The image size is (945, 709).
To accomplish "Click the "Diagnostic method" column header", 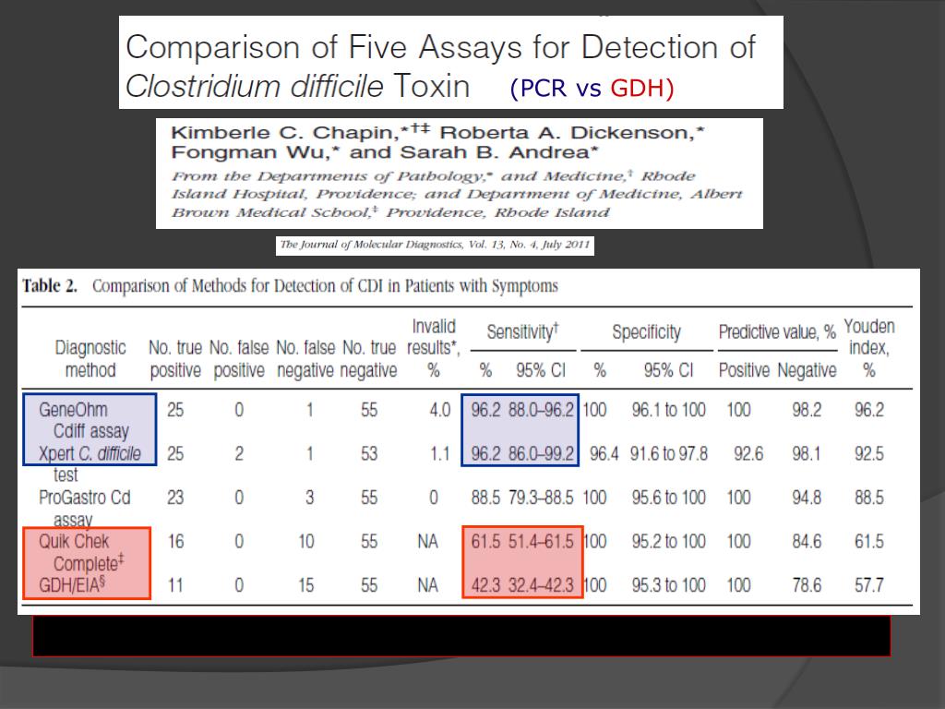I will click(x=90, y=359).
